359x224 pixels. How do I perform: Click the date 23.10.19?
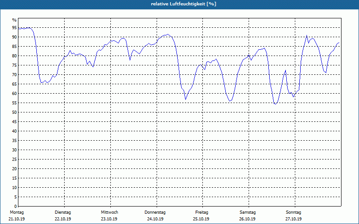[x=109, y=219]
